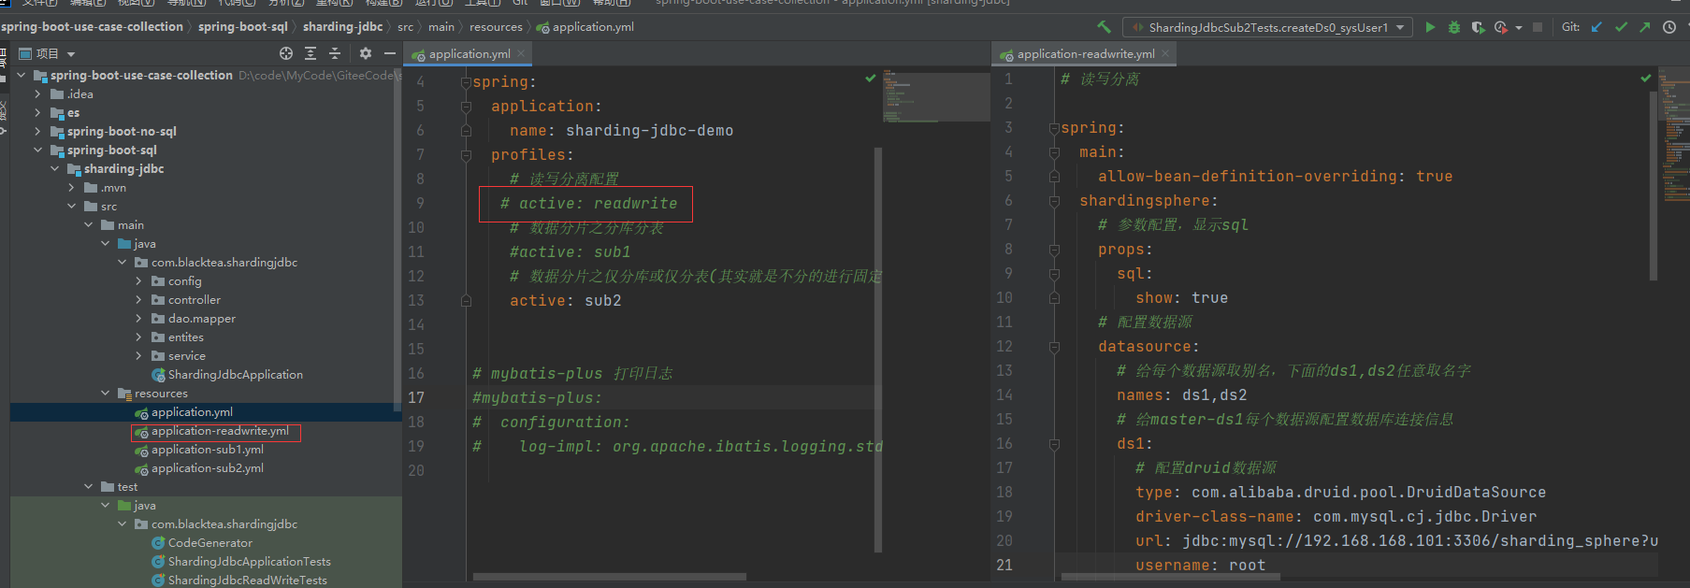The image size is (1690, 588).
Task: Expand all nodes in project panel
Action: click(x=311, y=53)
